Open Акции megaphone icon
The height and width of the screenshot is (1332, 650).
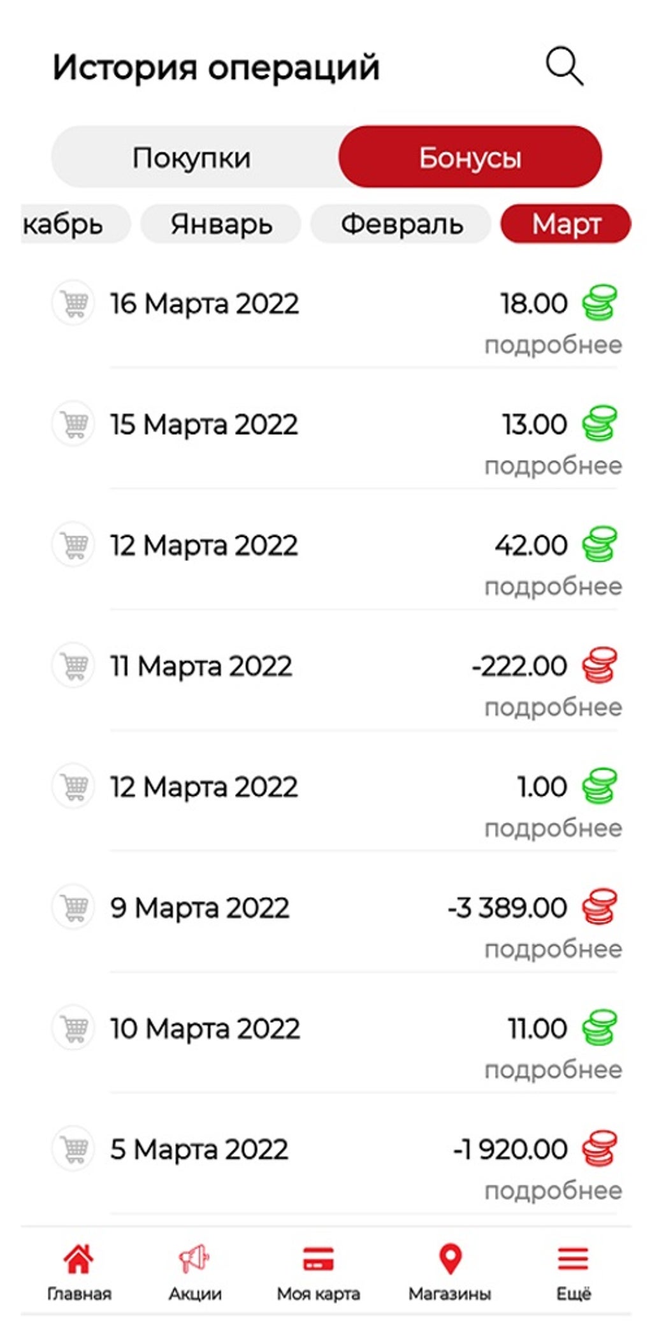tap(194, 1259)
